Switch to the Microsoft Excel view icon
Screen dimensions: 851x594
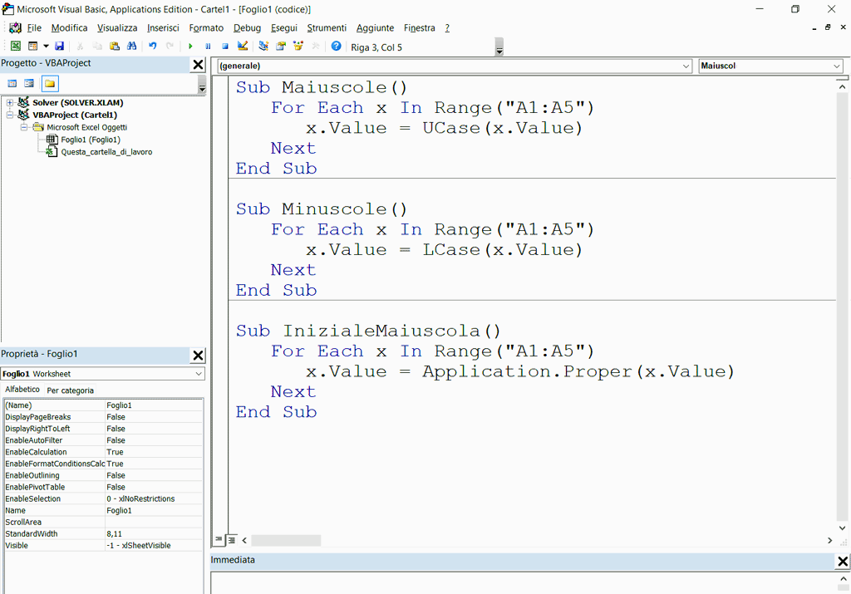pyautogui.click(x=15, y=47)
